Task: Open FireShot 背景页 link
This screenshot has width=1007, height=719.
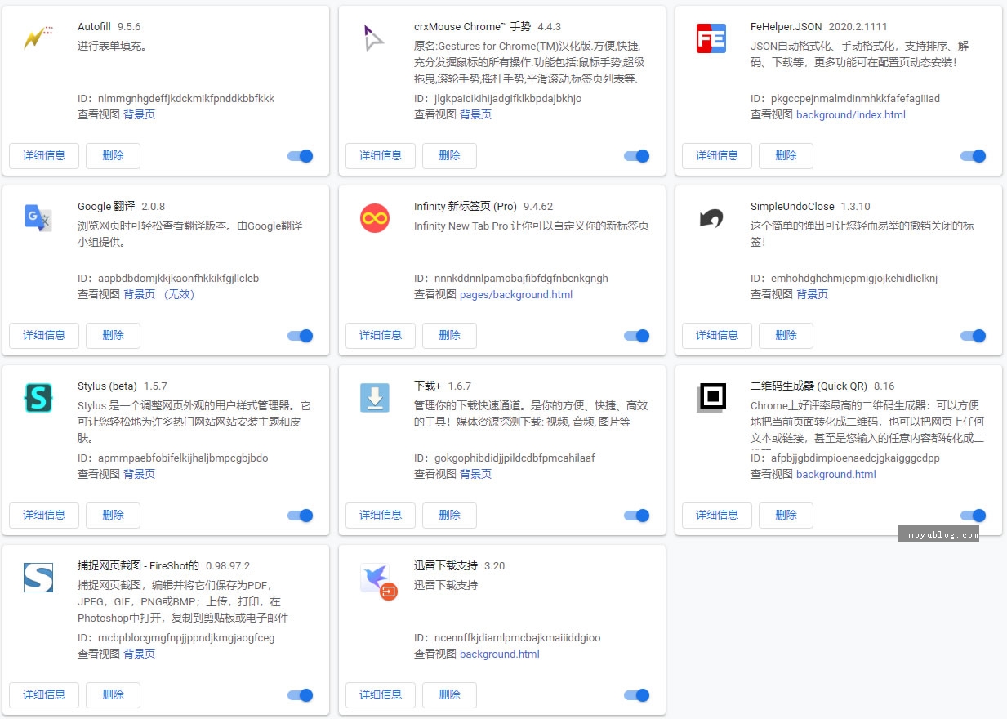Action: point(139,654)
